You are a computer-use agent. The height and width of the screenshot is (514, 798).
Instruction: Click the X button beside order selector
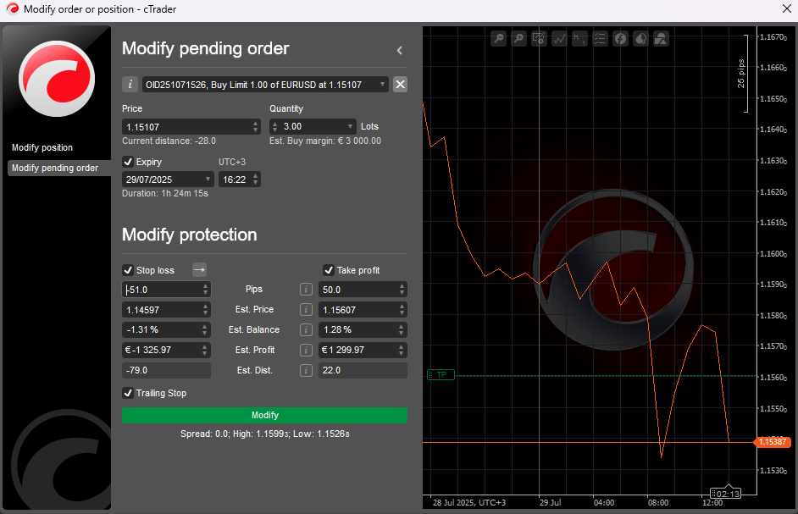(x=401, y=84)
